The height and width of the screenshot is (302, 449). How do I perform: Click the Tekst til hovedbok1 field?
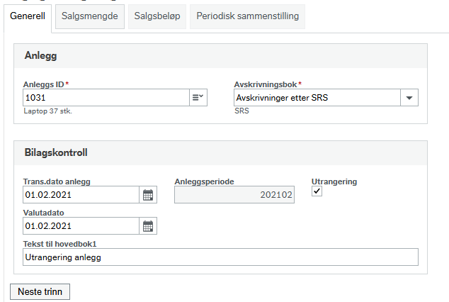(220, 257)
